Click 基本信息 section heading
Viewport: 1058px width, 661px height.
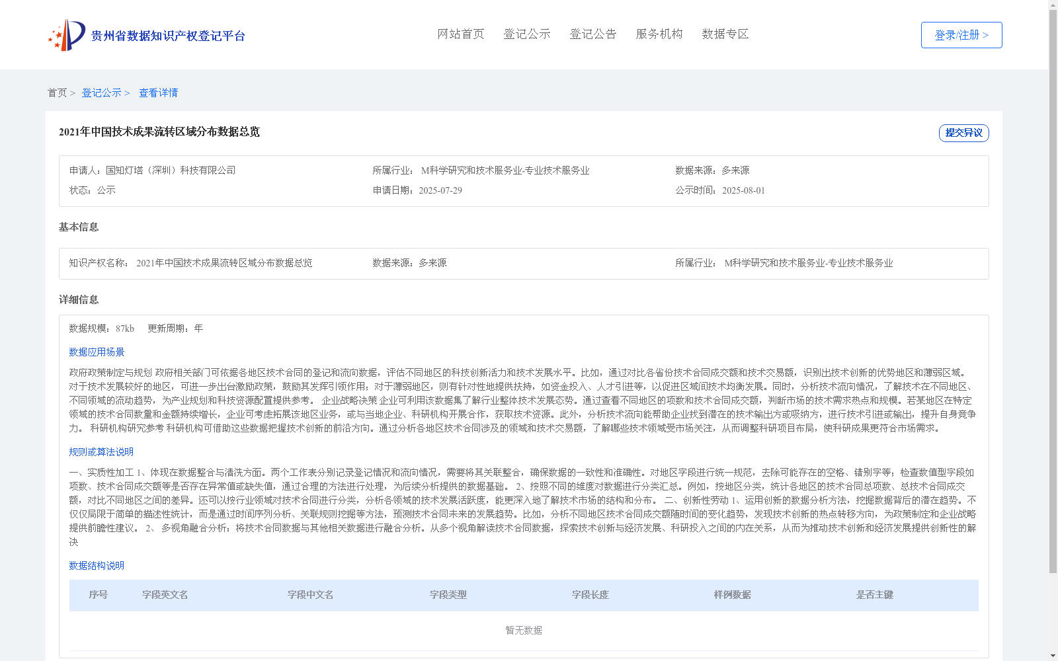point(79,227)
